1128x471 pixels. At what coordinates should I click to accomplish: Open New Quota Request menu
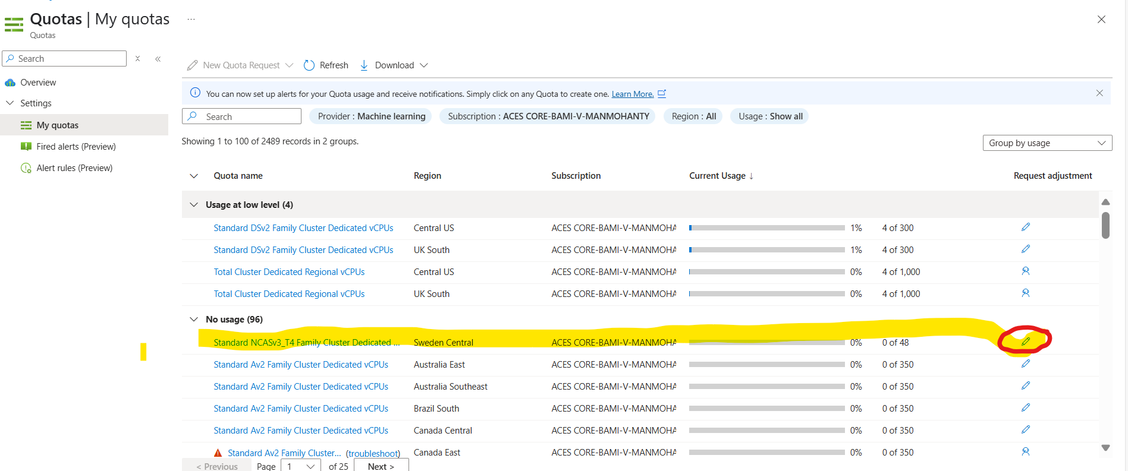240,65
